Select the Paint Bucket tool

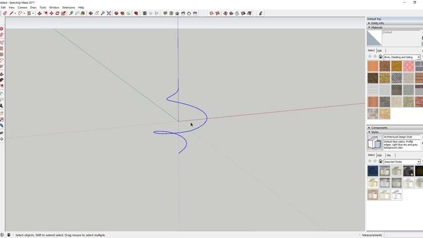(83, 13)
